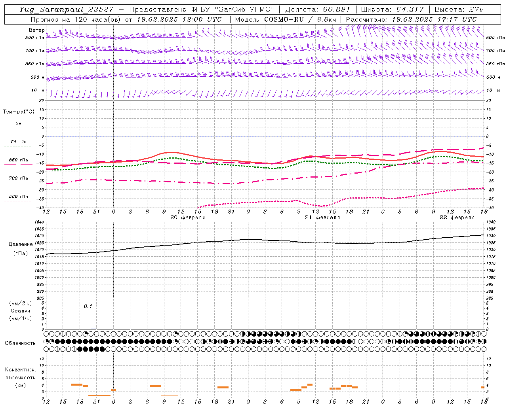Click the model label "COSMO-RU / 6.6км"
This screenshot has height=405, width=507.
300,19
